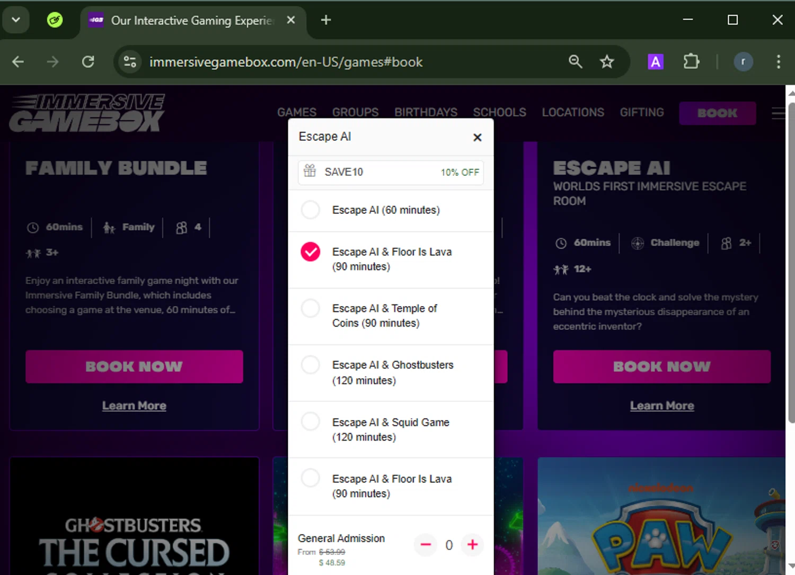Open the GIFTING menu item

point(642,112)
